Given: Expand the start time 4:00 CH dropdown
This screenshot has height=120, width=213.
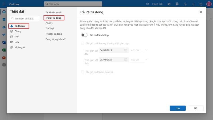Looking at the screenshot, I should 139,50.
